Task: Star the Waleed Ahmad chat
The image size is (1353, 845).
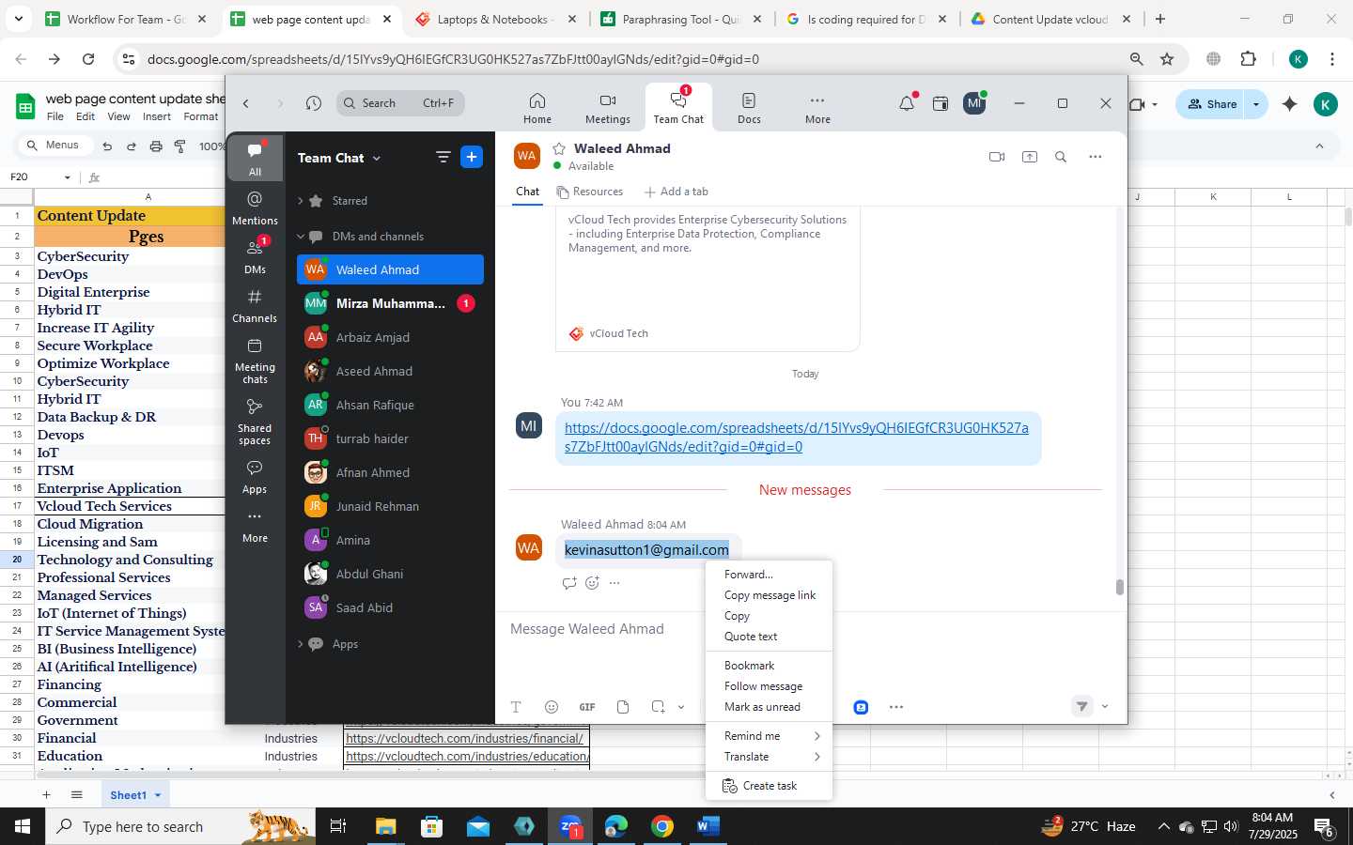Action: [x=559, y=148]
